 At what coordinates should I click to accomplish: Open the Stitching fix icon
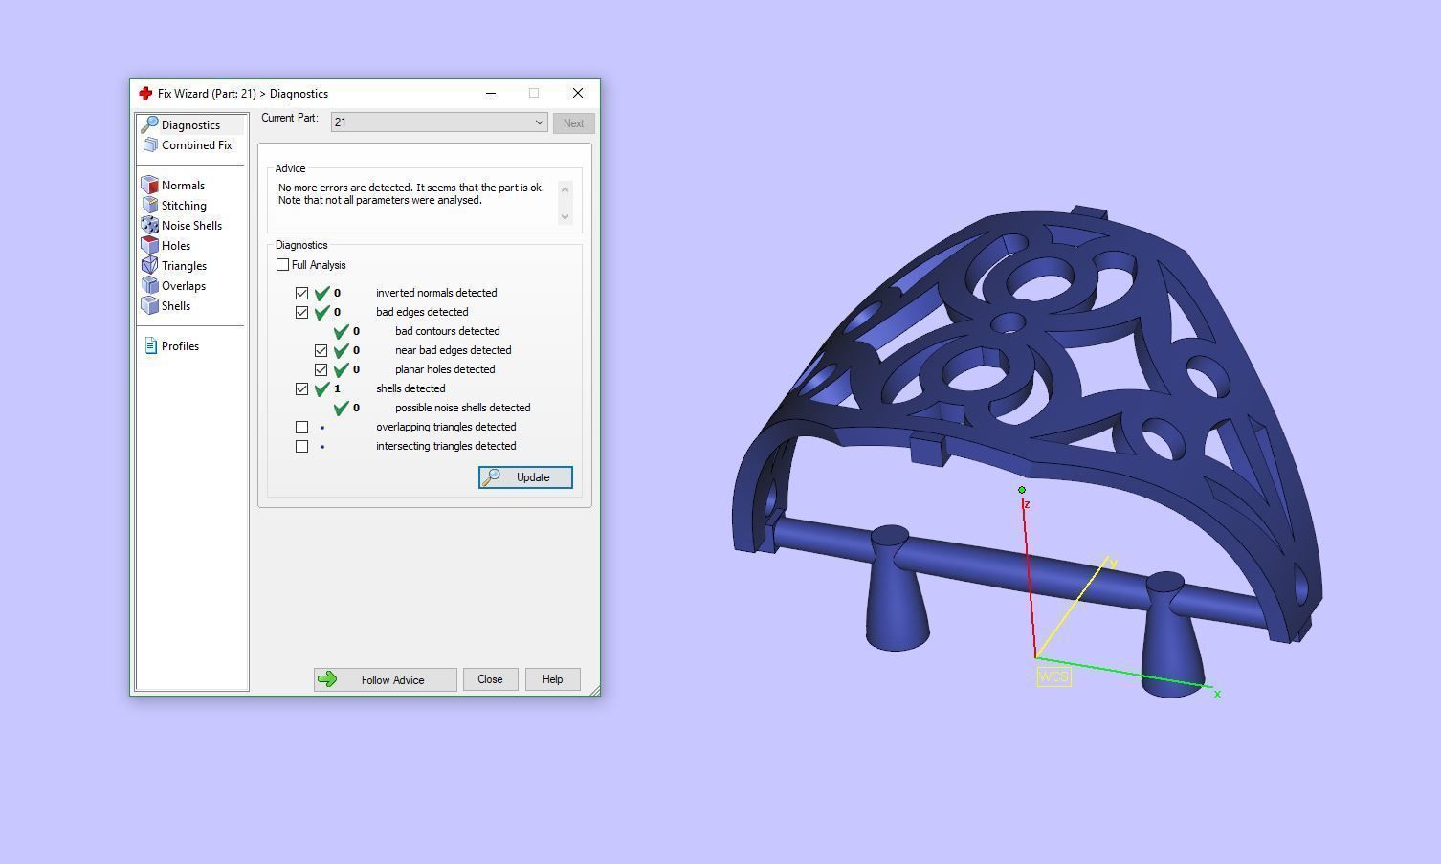coord(150,206)
